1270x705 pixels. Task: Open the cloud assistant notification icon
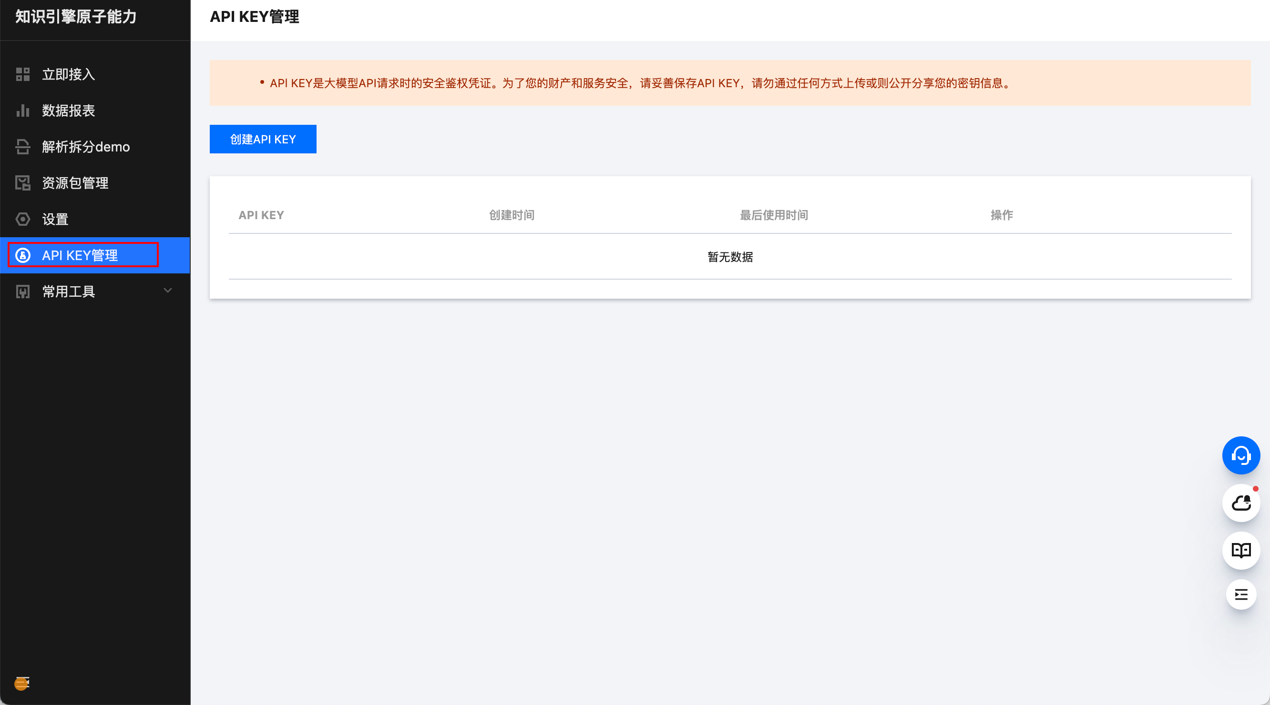[x=1240, y=503]
